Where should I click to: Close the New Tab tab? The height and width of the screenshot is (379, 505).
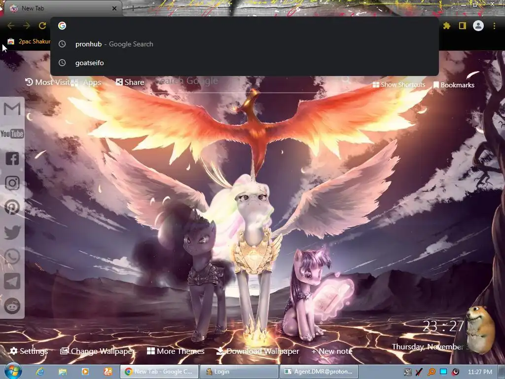(x=114, y=8)
